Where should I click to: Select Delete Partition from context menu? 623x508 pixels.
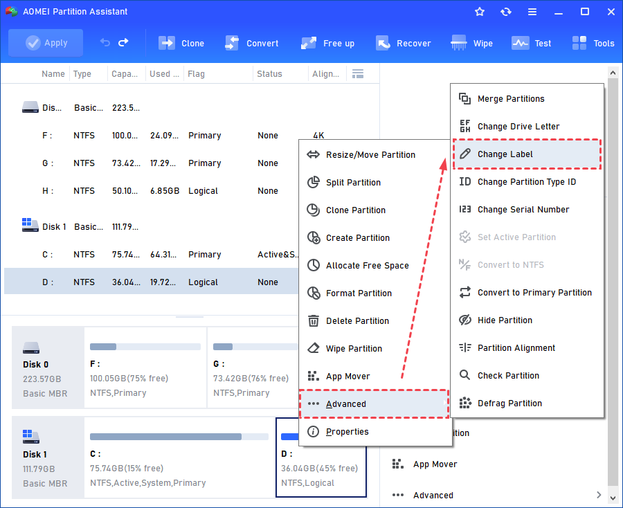click(374, 321)
